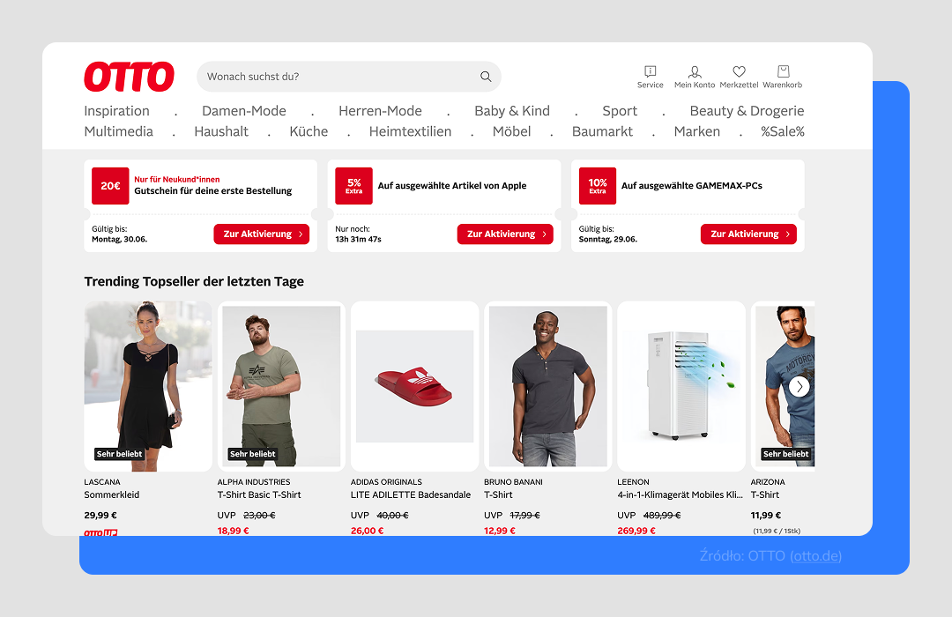
Task: Open the Lascana Sommerkleid product image
Action: [x=148, y=386]
